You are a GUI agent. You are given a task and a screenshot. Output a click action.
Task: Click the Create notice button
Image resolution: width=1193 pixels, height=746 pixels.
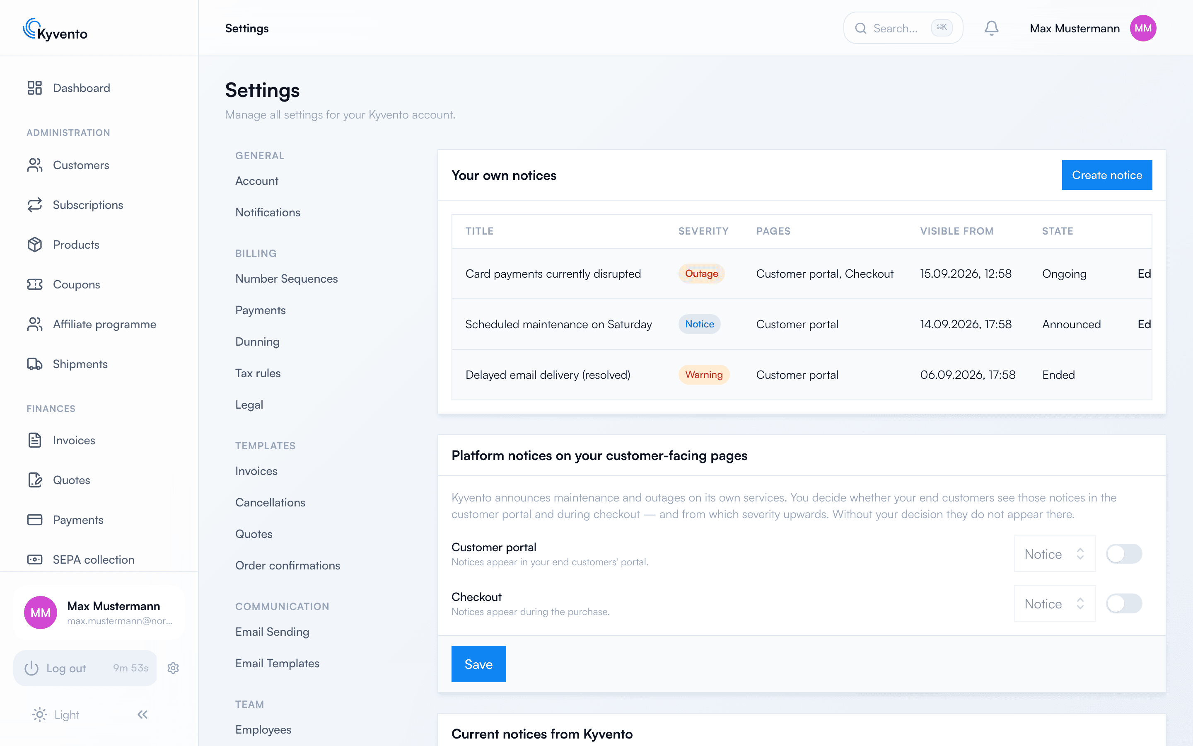(1107, 174)
